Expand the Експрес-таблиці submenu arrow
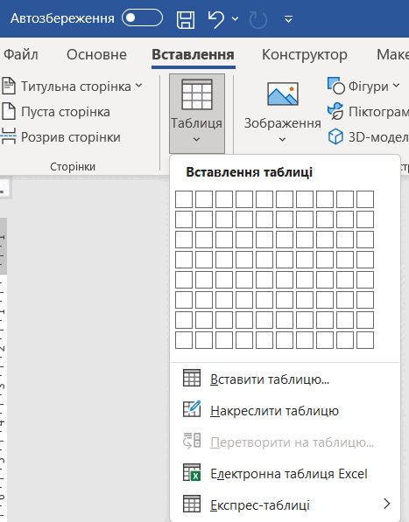Image resolution: width=409 pixels, height=522 pixels. pyautogui.click(x=386, y=504)
